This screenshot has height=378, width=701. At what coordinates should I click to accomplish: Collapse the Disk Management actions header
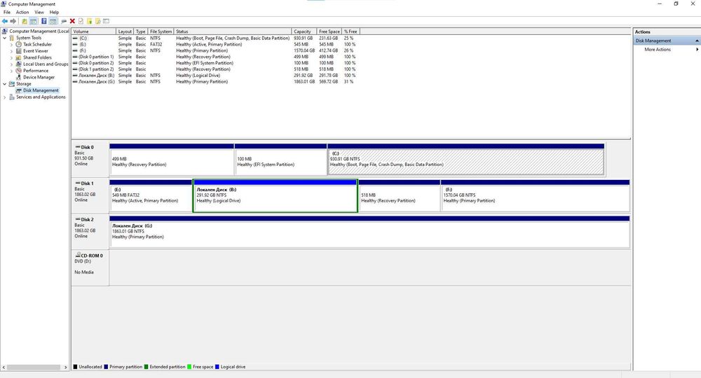coord(697,41)
